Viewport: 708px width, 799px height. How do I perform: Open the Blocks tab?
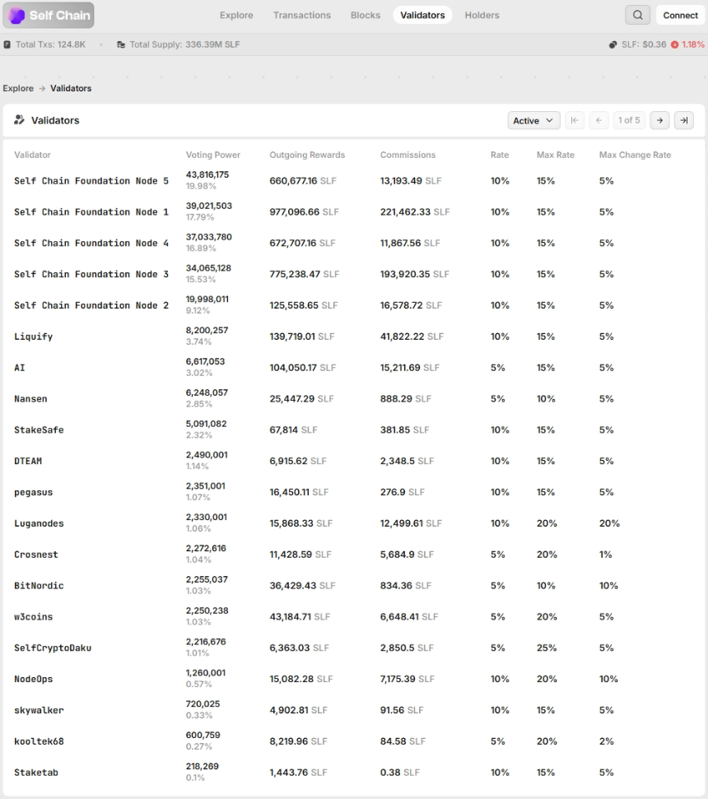point(366,16)
